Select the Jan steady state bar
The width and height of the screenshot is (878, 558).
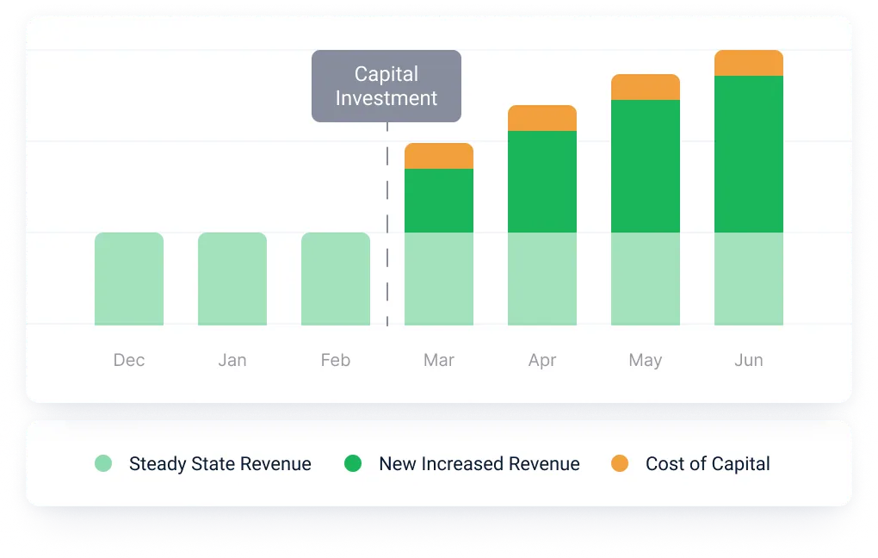pyautogui.click(x=232, y=279)
